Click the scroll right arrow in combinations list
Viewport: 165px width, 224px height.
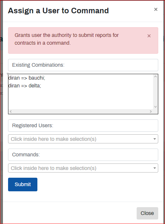151,111
